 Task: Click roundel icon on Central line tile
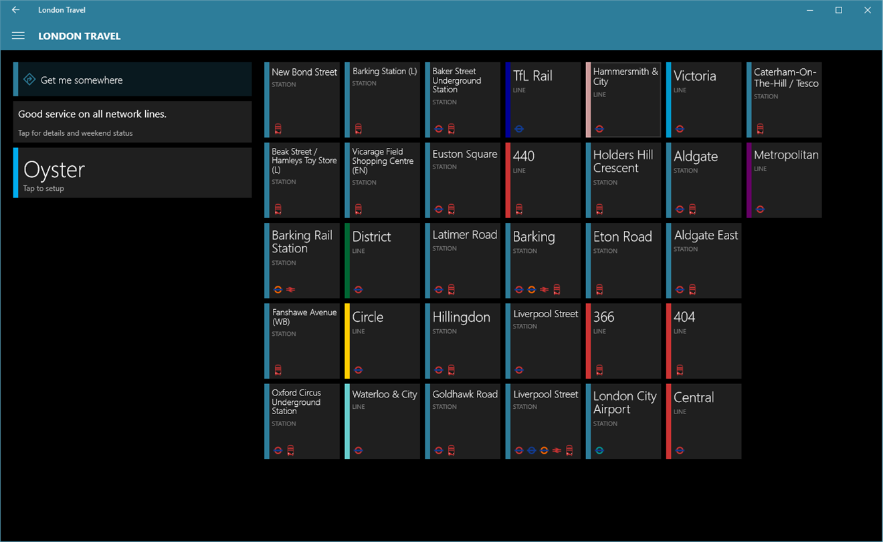(680, 450)
